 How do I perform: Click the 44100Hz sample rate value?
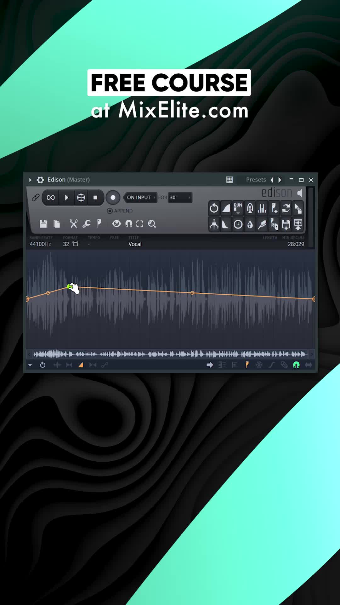[x=40, y=244]
